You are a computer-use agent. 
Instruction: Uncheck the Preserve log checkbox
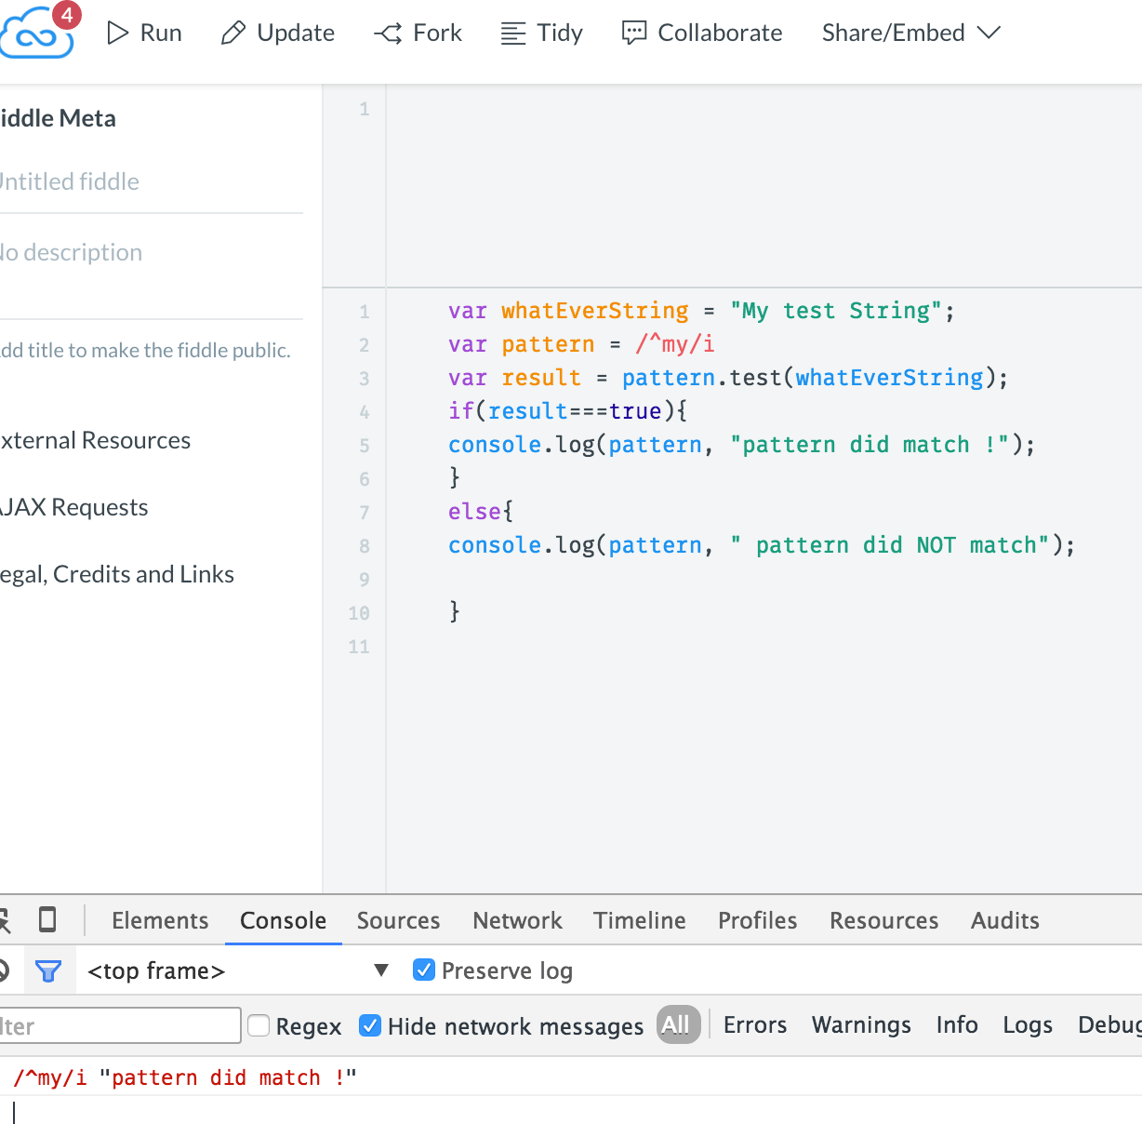[x=424, y=970]
